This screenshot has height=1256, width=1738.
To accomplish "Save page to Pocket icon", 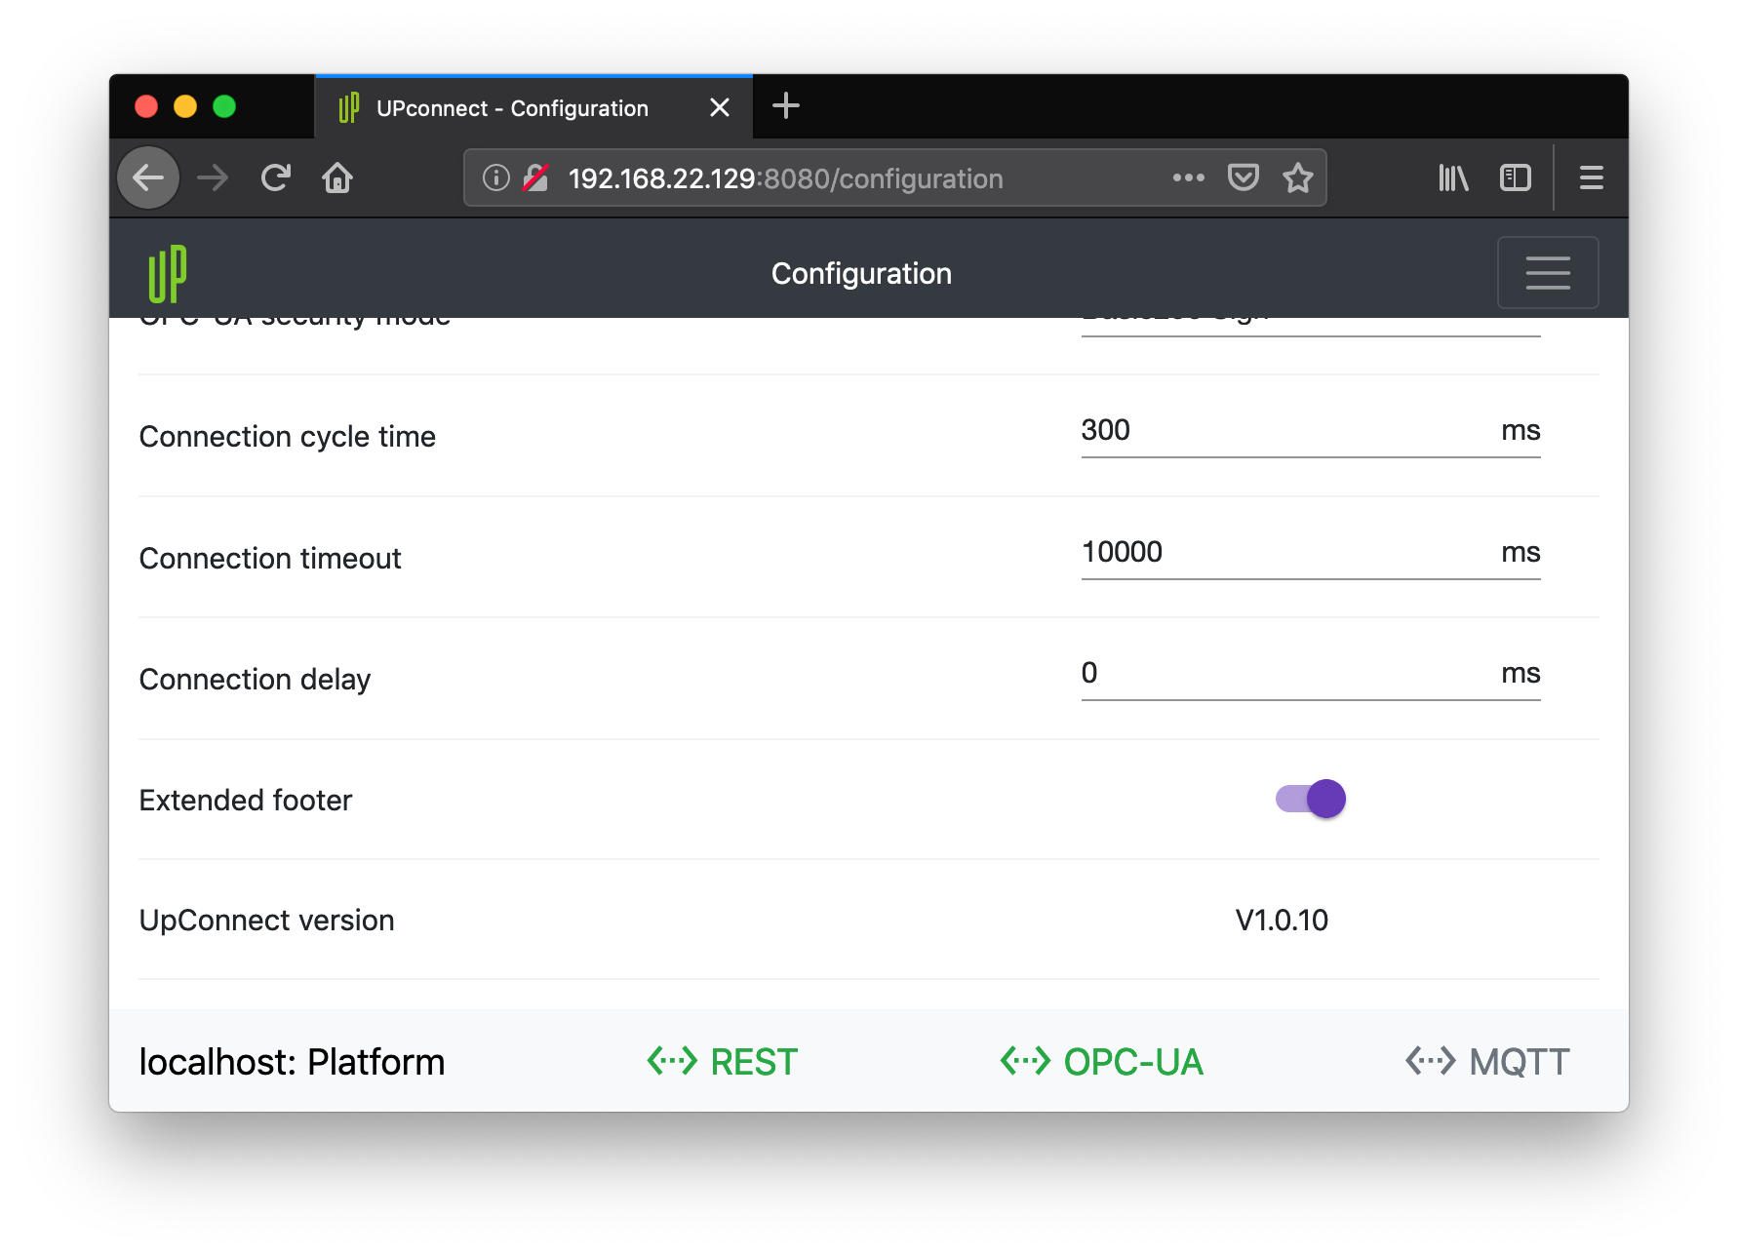I will click(x=1243, y=178).
